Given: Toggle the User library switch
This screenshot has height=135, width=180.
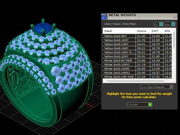Looking at the screenshot, I should point(169,24).
